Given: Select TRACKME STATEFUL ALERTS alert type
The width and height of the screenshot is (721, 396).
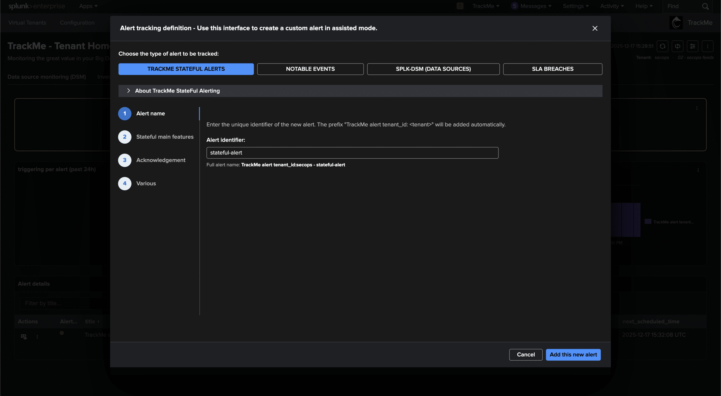Looking at the screenshot, I should [x=186, y=69].
